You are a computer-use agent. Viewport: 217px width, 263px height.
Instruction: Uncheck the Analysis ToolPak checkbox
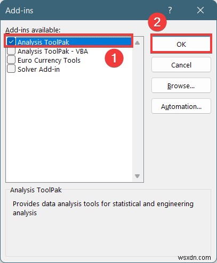[11, 42]
